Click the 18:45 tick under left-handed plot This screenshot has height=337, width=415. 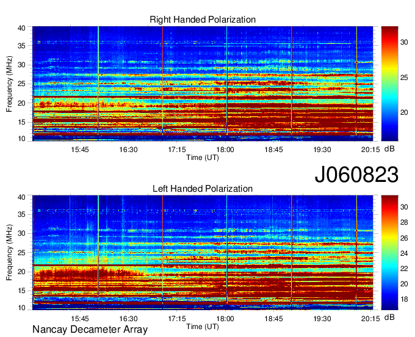point(273,319)
